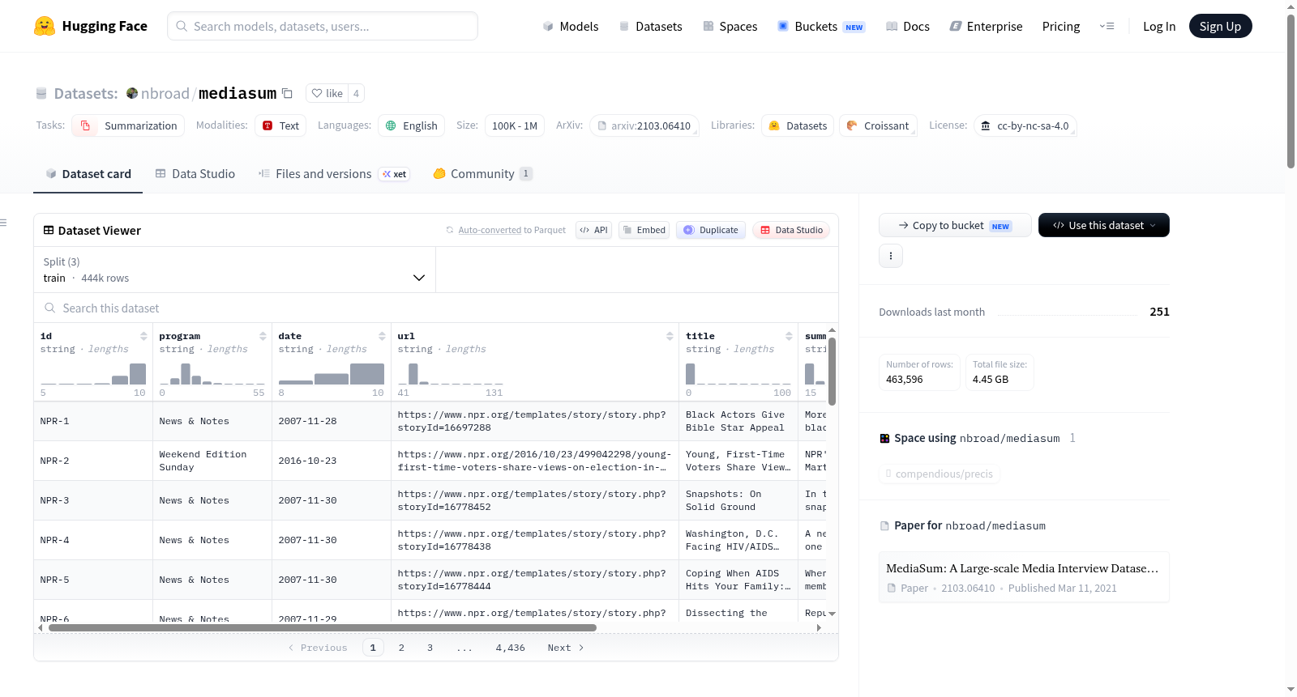Click the Duplicate dataset button
Image resolution: width=1297 pixels, height=697 pixels.
point(711,230)
